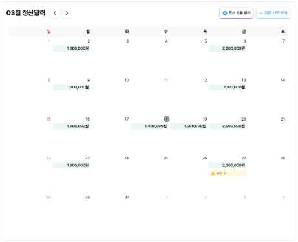This screenshot has height=242, width=298.
Task: Open the 1,500,000원 entry on the 19th
Action: tap(188, 126)
